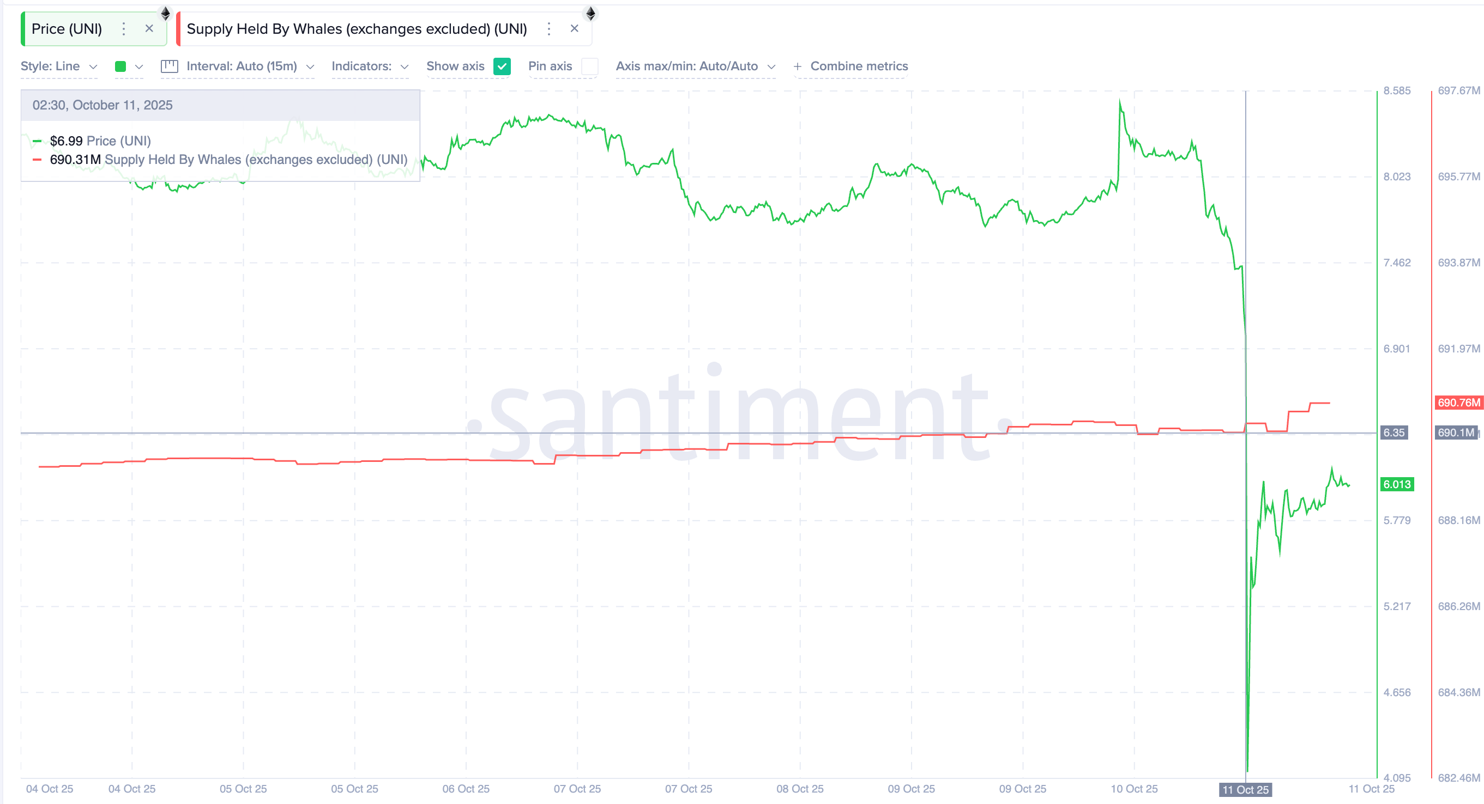Viewport: 1484px width, 804px height.
Task: Open the Price (UNI) metric options menu
Action: (123, 29)
